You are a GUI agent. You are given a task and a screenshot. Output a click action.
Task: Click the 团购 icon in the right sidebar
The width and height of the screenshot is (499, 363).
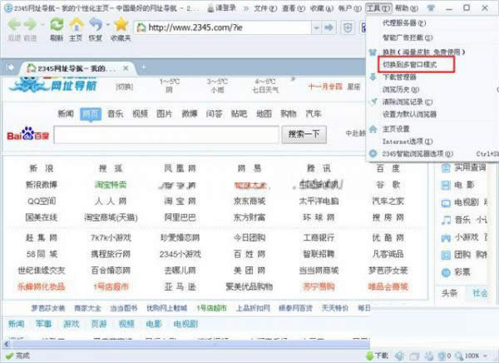click(446, 255)
